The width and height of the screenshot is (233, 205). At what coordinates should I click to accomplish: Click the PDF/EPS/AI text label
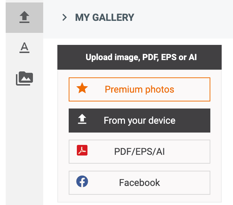tap(140, 152)
